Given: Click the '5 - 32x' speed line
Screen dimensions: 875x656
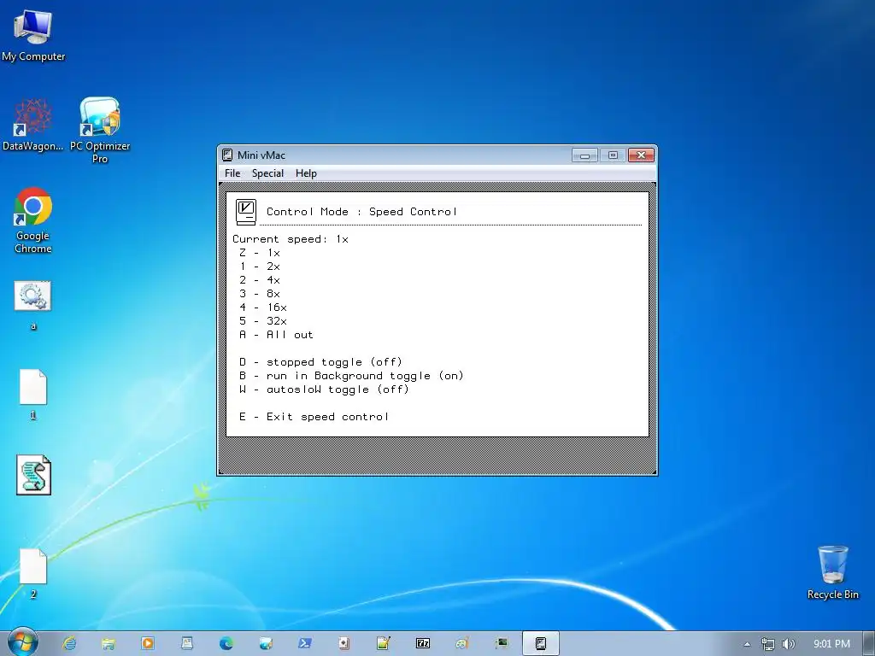Looking at the screenshot, I should point(263,321).
